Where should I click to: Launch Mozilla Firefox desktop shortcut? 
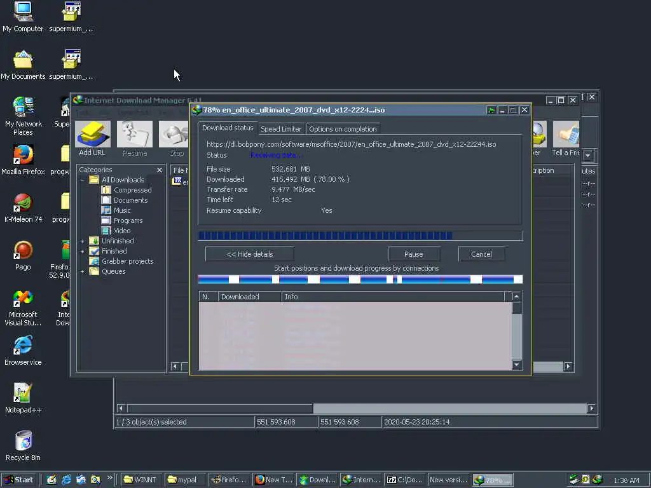[x=23, y=159]
